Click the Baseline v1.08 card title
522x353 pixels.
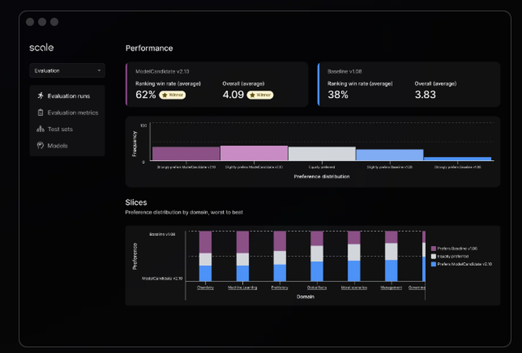345,71
